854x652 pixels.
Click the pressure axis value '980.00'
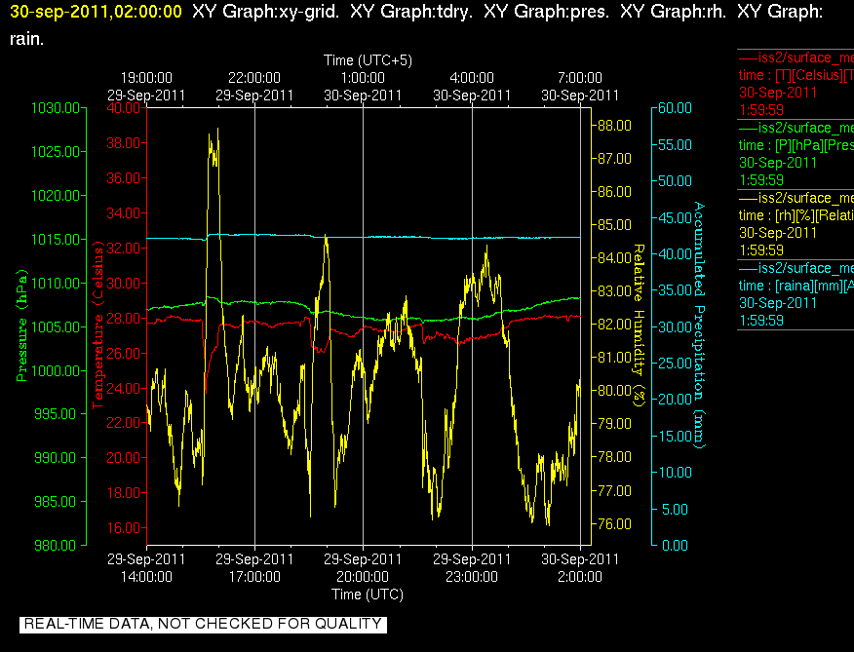55,545
